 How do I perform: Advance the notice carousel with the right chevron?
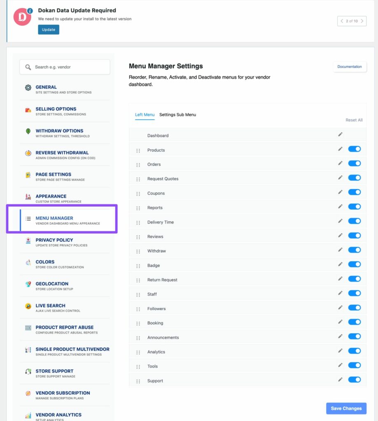point(363,21)
